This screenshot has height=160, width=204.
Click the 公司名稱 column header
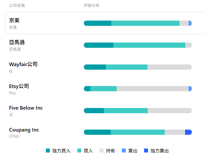[17, 6]
